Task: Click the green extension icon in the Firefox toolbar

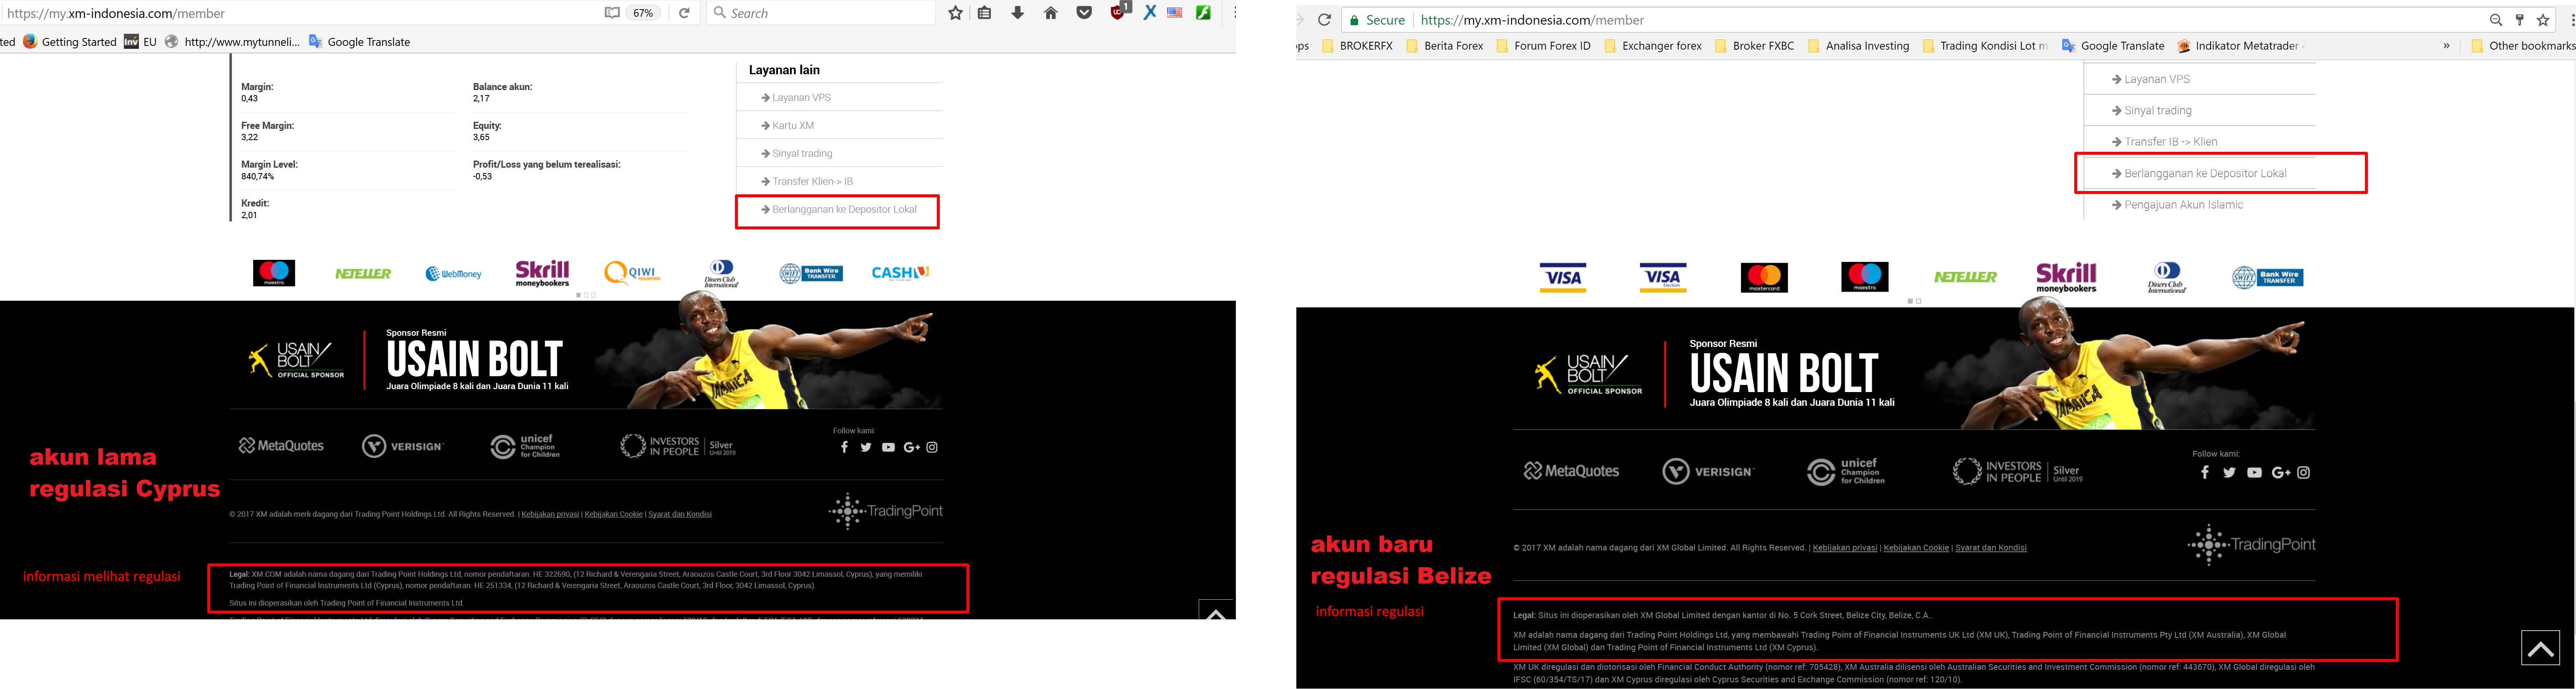Action: click(x=1204, y=13)
